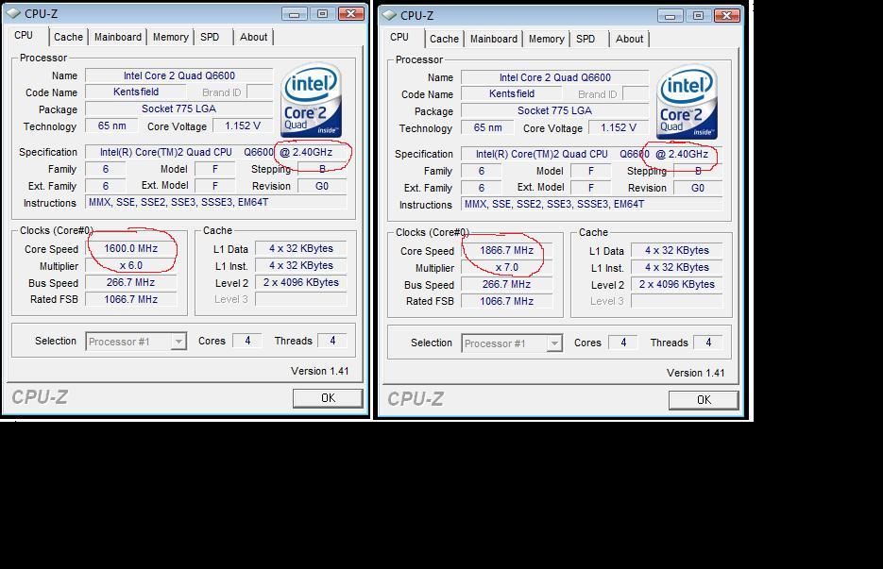
Task: Click the Threads count in right window
Action: pyautogui.click(x=708, y=343)
